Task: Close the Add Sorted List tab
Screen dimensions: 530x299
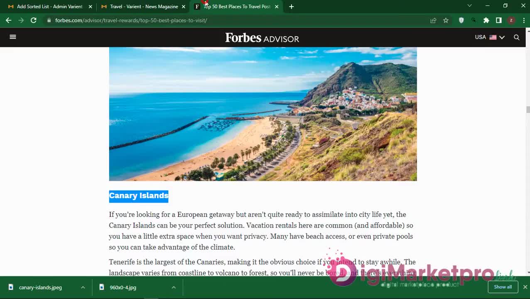Action: pos(91,7)
